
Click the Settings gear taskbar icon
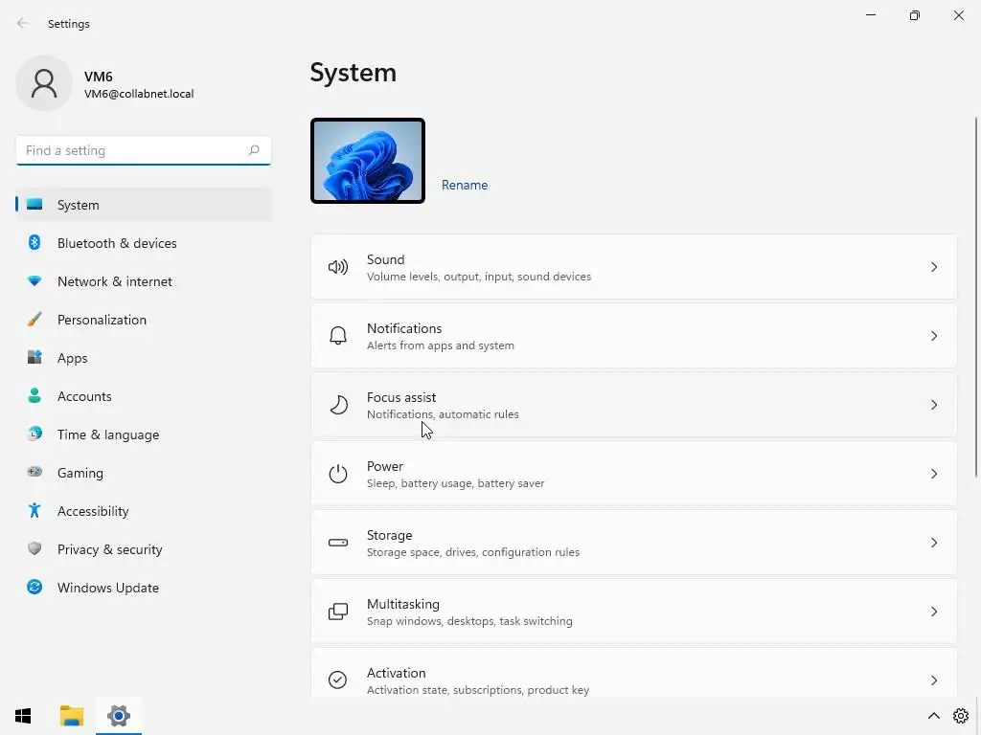119,716
